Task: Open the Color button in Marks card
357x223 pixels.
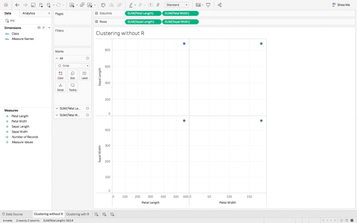Action: [60, 75]
